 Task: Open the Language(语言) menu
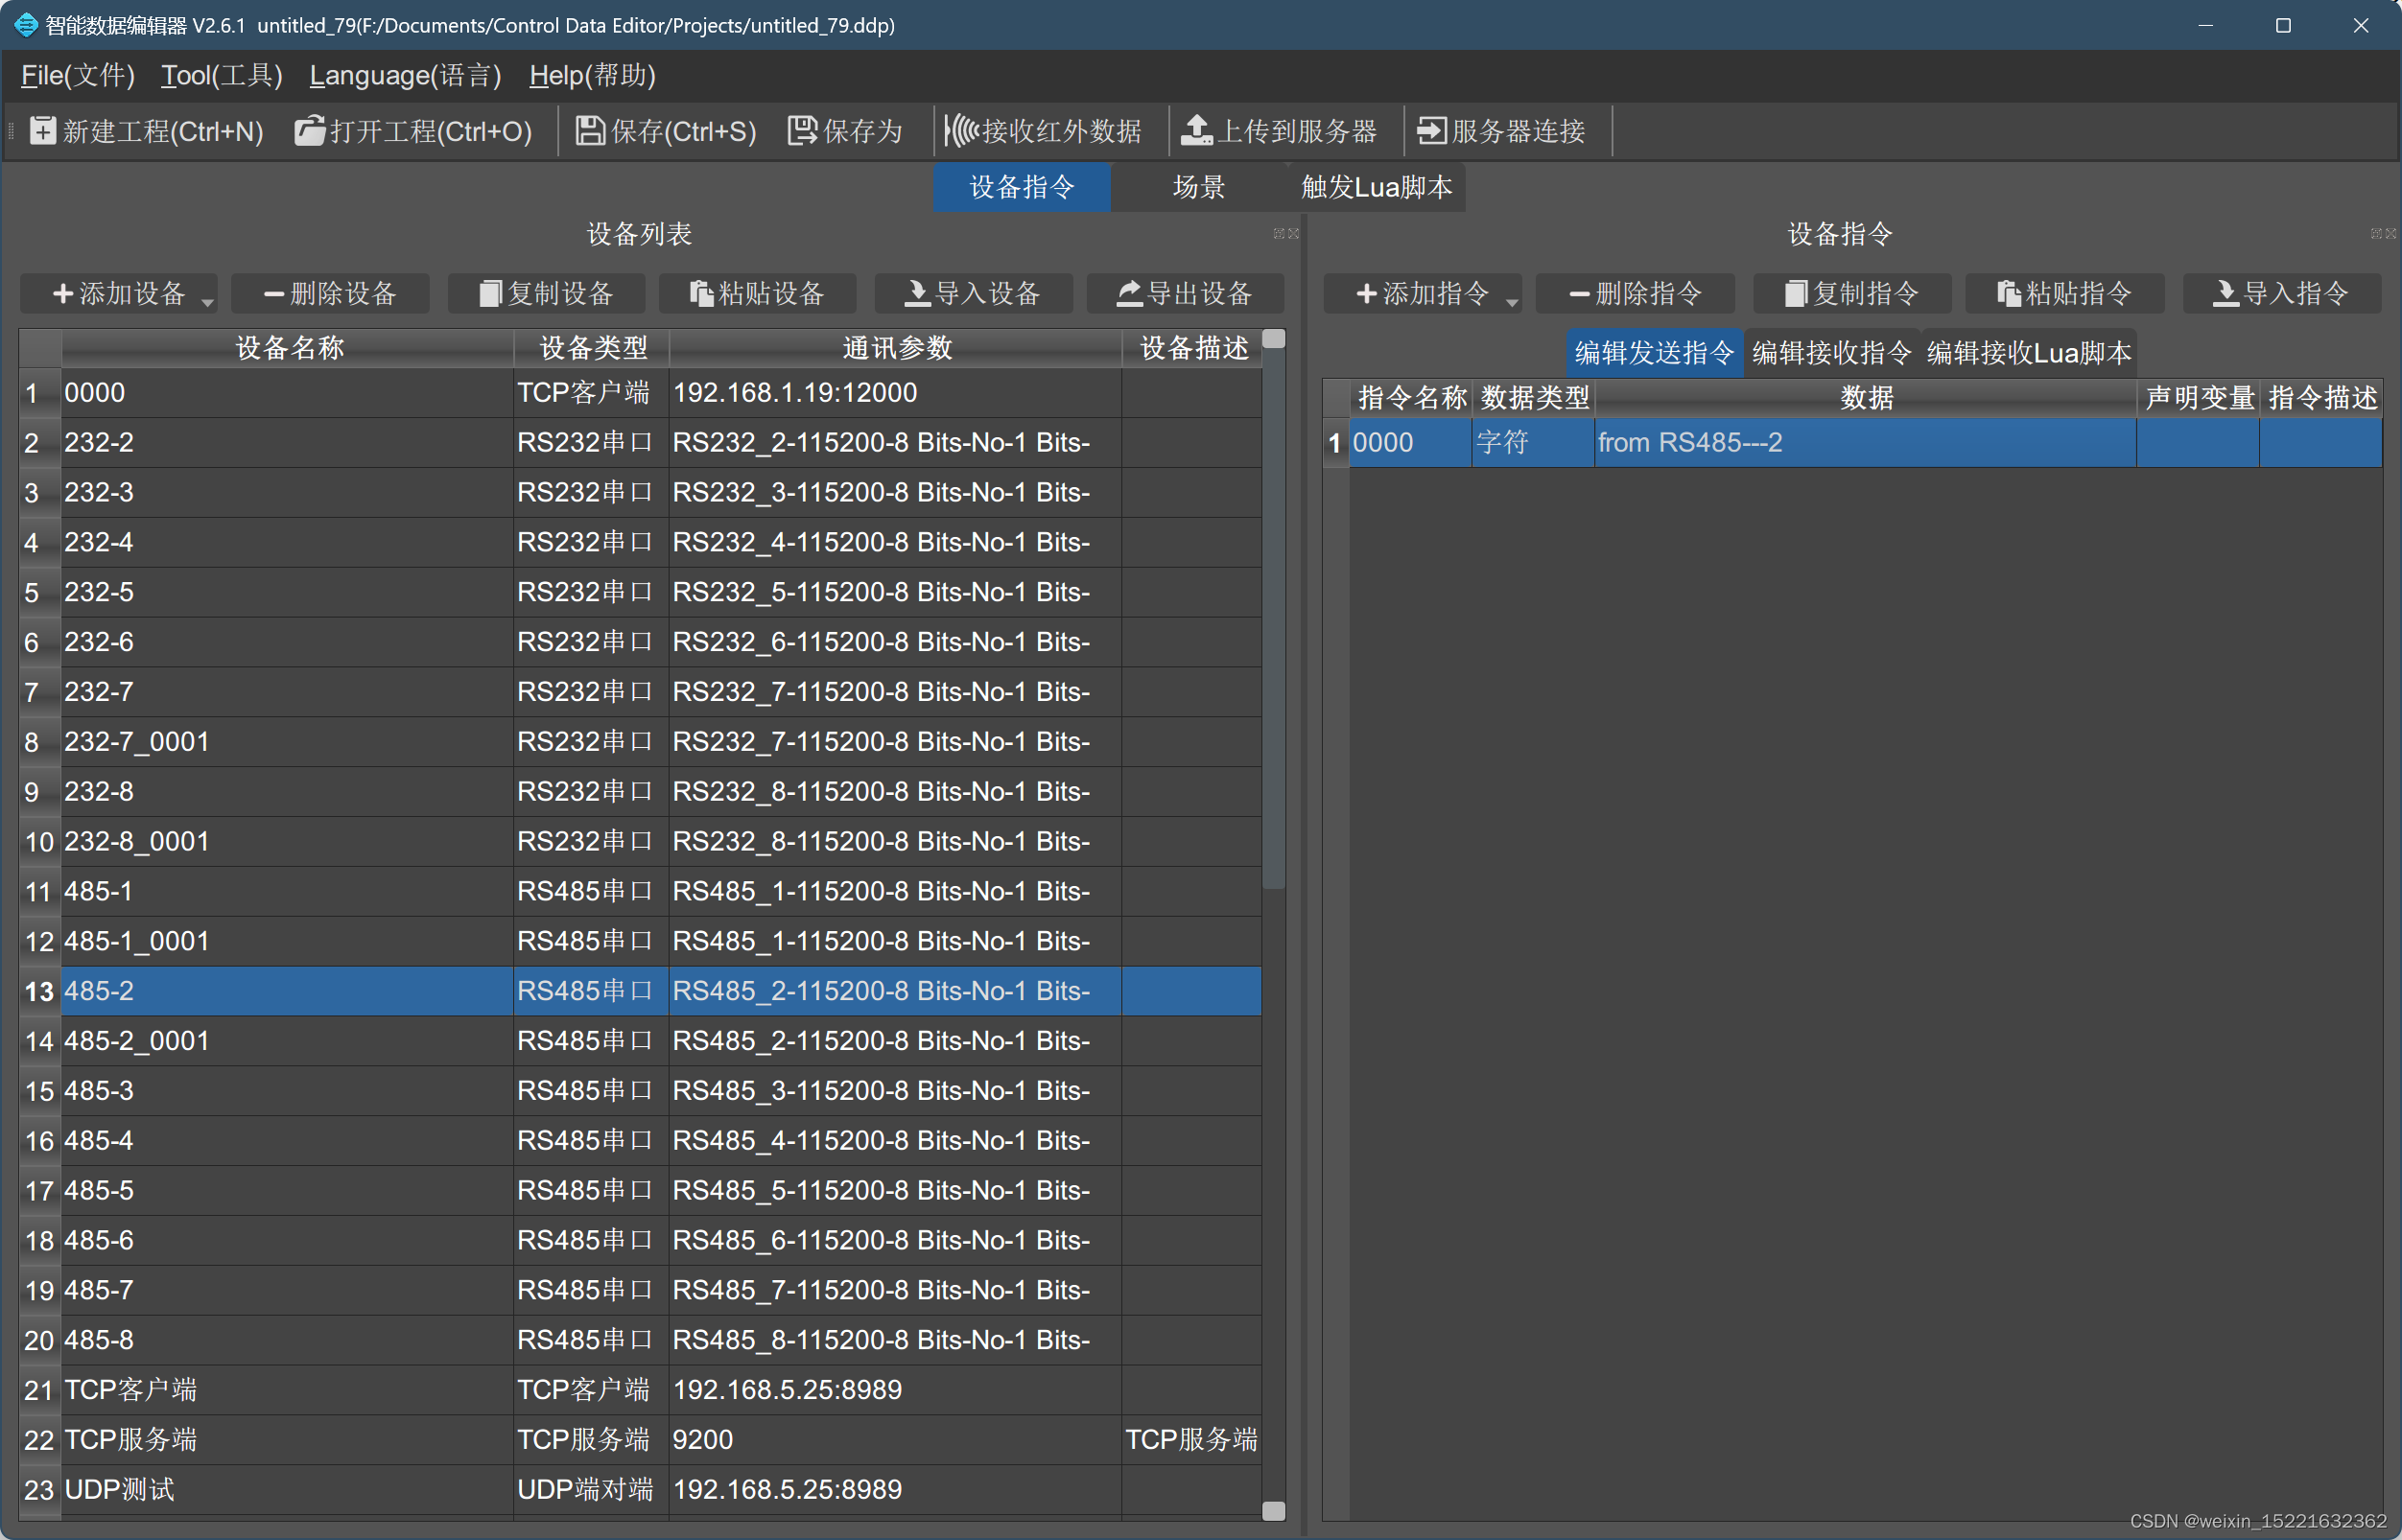coord(405,76)
